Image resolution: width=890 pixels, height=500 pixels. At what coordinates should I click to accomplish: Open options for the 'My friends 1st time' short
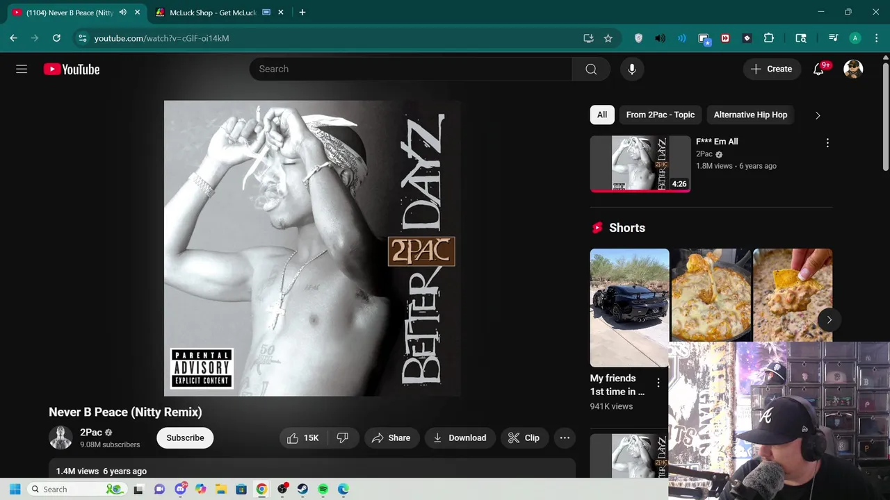coord(658,383)
